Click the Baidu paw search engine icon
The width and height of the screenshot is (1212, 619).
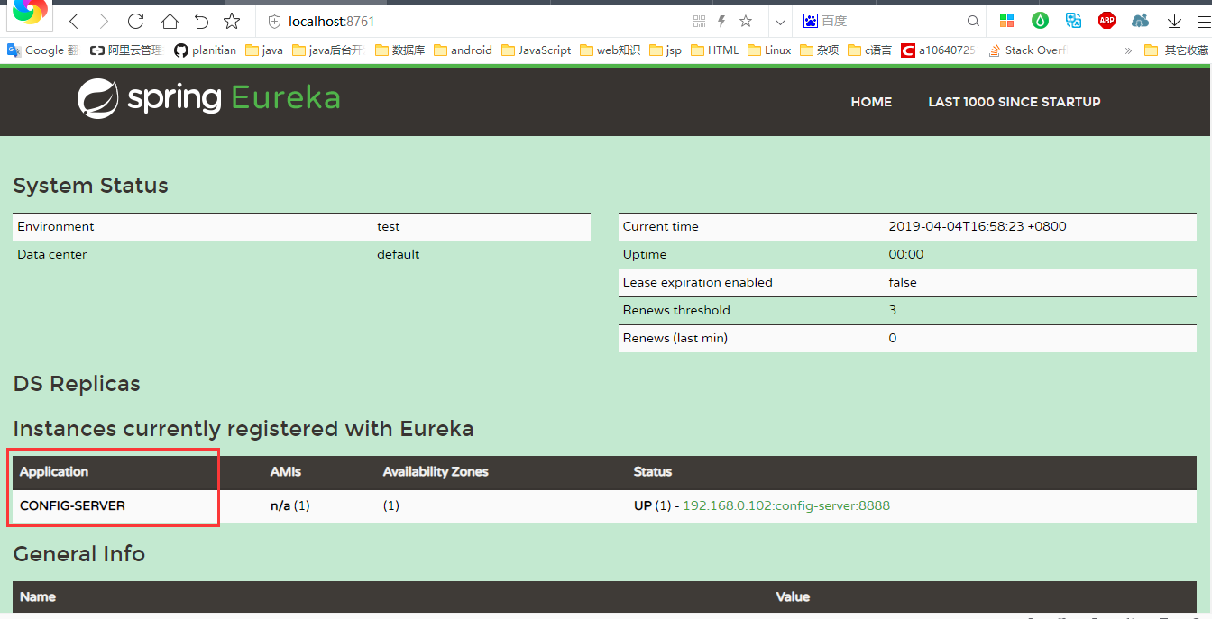[x=811, y=21]
